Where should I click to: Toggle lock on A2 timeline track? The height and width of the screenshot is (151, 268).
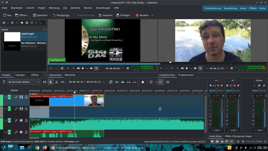point(26,132)
